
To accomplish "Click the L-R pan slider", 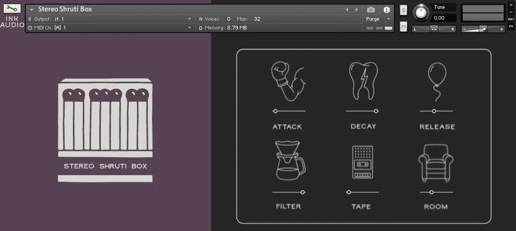I will coord(434,29).
